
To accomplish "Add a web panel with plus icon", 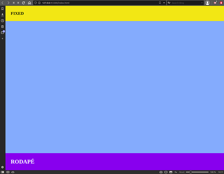I will [x=2, y=39].
